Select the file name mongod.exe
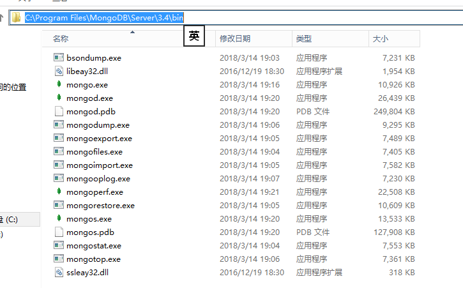463x288 pixels. pos(90,98)
